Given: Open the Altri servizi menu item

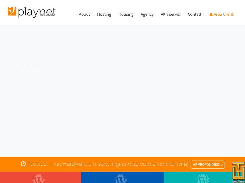Looking at the screenshot, I should 171,14.
